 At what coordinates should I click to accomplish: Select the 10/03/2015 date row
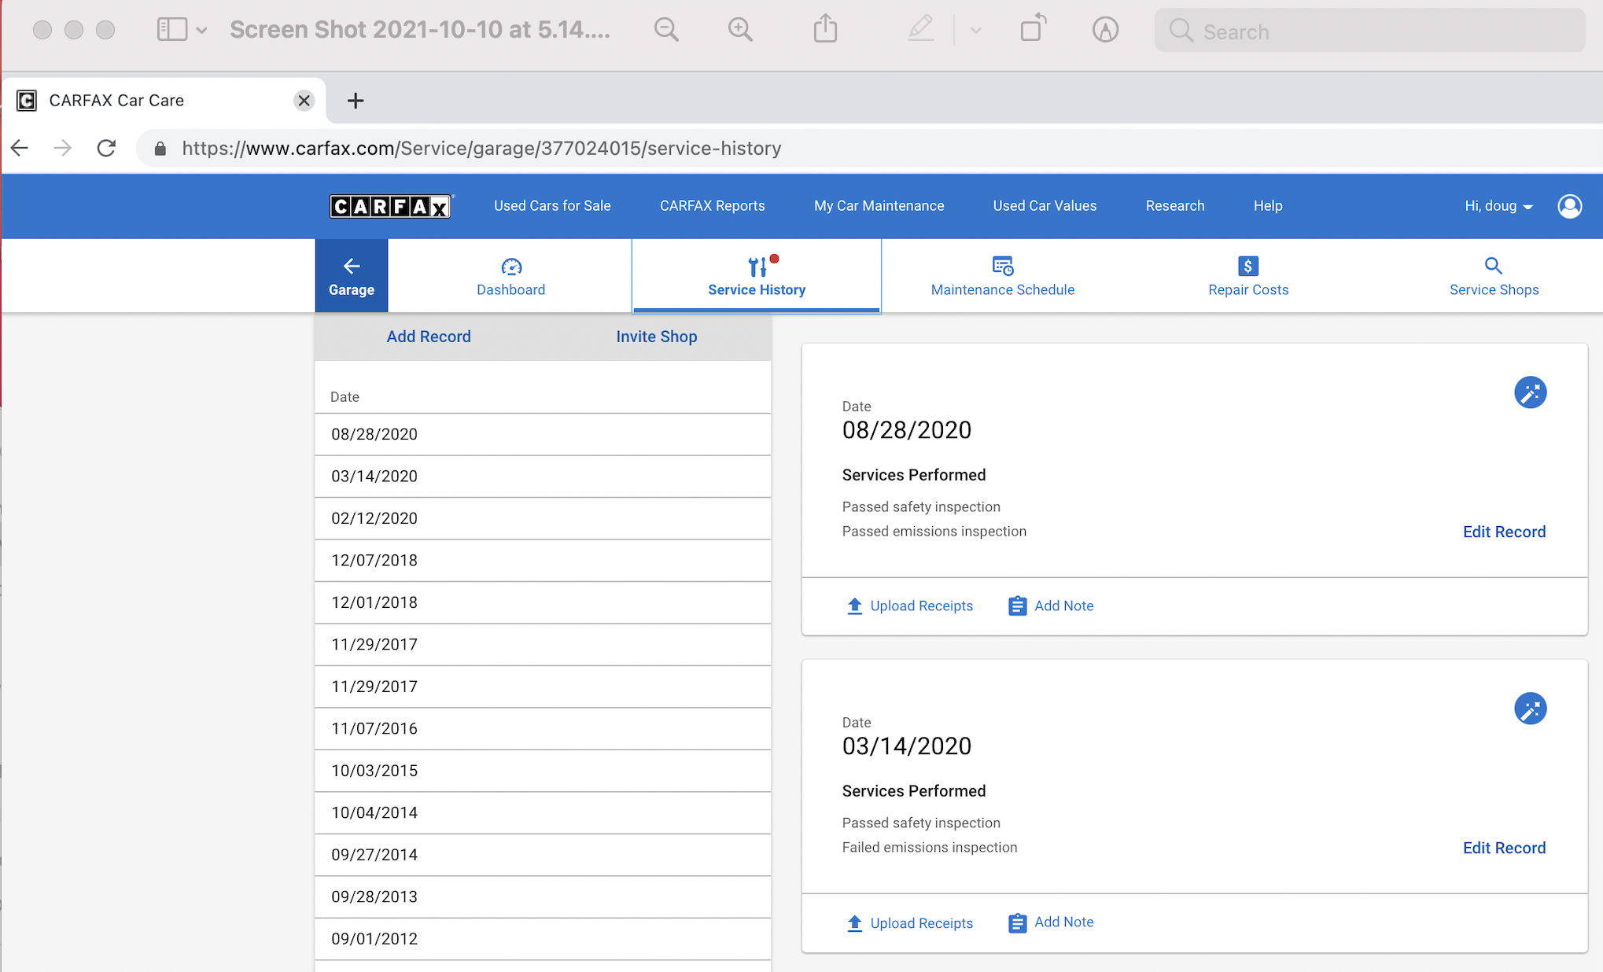(543, 771)
